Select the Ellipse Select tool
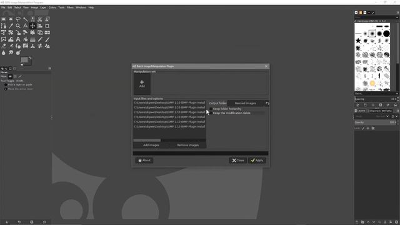Image resolution: width=400 pixels, height=225 pixels. 11,19
